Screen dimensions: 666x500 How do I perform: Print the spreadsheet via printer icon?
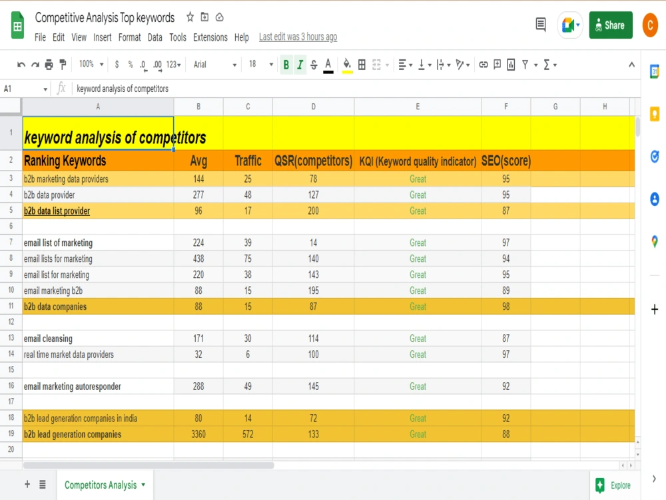pos(49,65)
